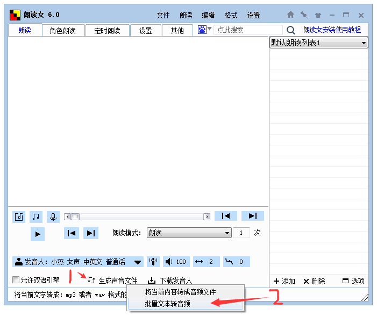Open the skin (shirt) icon
The width and height of the screenshot is (377, 315).
318,16
